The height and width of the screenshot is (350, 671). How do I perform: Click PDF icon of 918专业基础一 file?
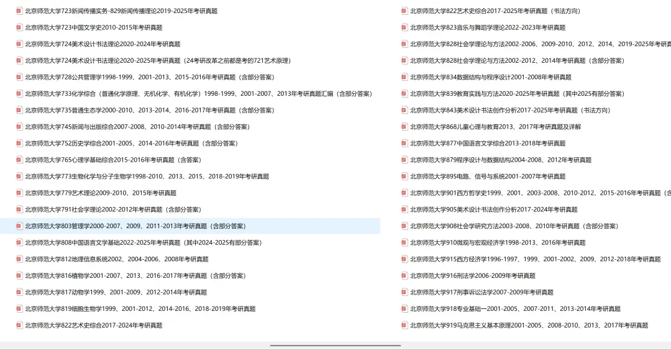click(404, 308)
